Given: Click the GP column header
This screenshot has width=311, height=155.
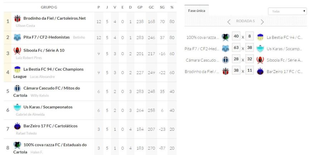Looking at the screenshot, I should tap(140, 7).
